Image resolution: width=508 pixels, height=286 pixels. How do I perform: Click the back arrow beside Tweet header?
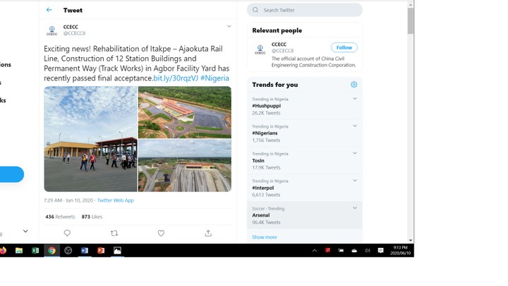coord(49,10)
